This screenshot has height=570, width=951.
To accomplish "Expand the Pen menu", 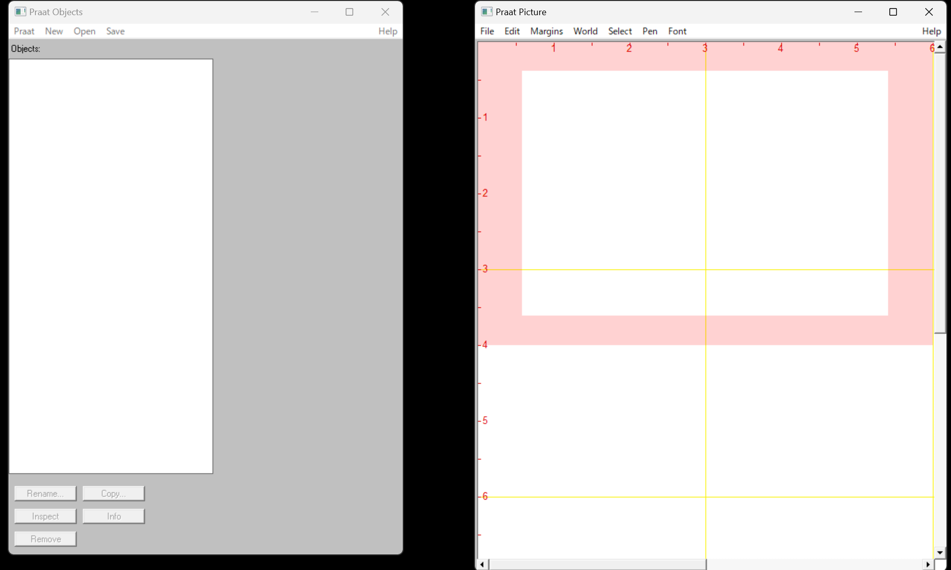I will pos(649,31).
